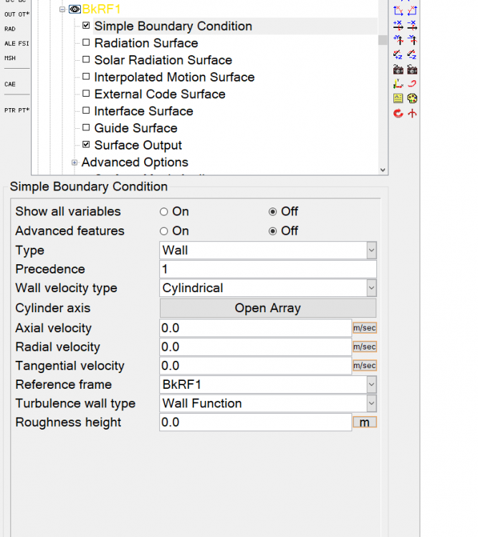Select Off for Show all variables

272,212
